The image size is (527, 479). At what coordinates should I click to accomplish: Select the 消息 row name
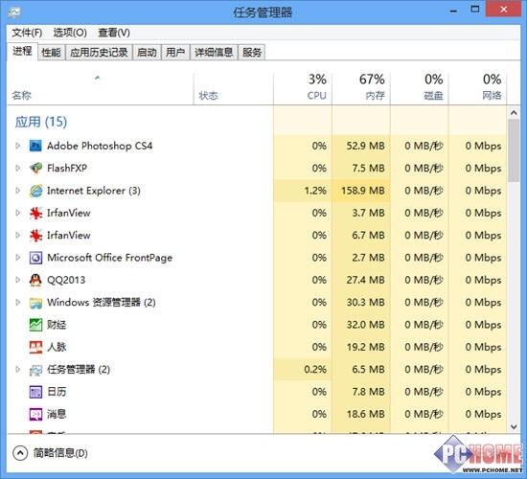57,414
